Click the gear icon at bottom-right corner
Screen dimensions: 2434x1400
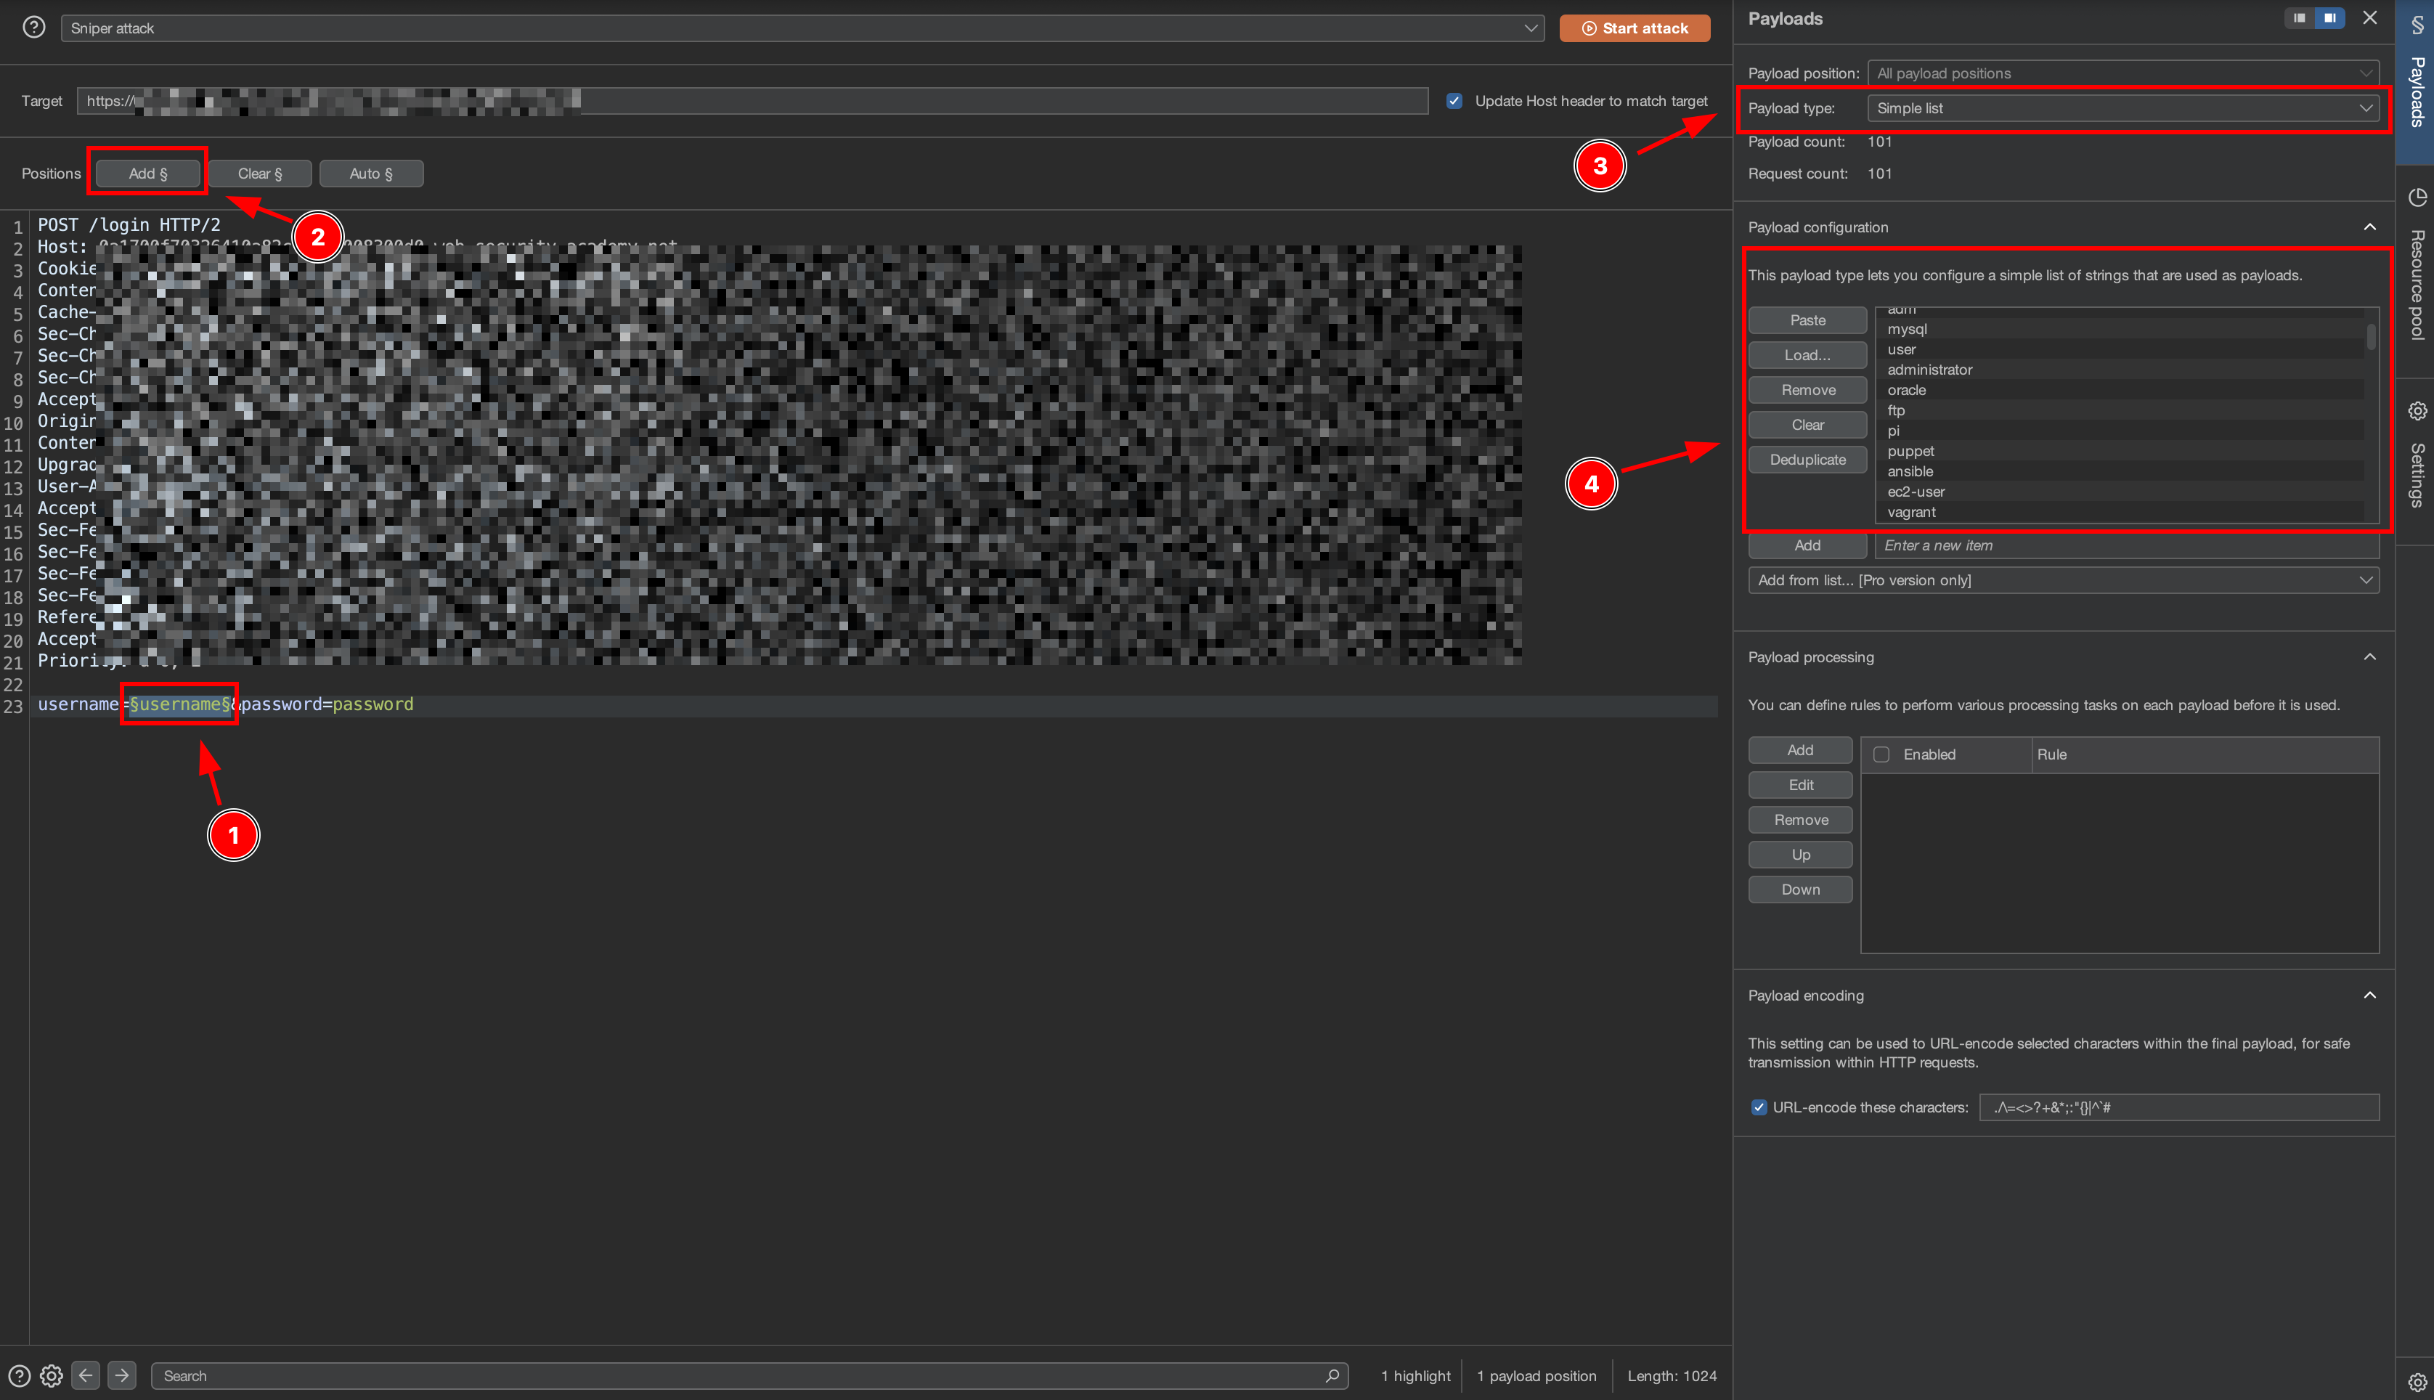pyautogui.click(x=2417, y=1382)
